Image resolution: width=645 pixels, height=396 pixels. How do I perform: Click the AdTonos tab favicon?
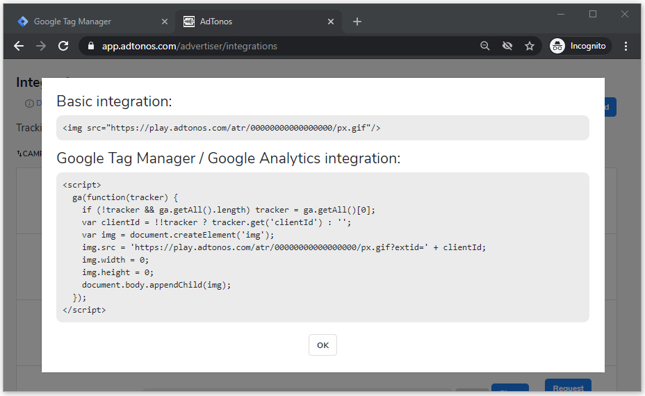pyautogui.click(x=189, y=22)
